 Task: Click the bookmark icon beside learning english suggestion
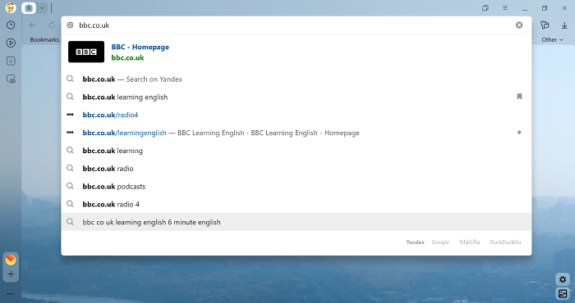coord(519,97)
